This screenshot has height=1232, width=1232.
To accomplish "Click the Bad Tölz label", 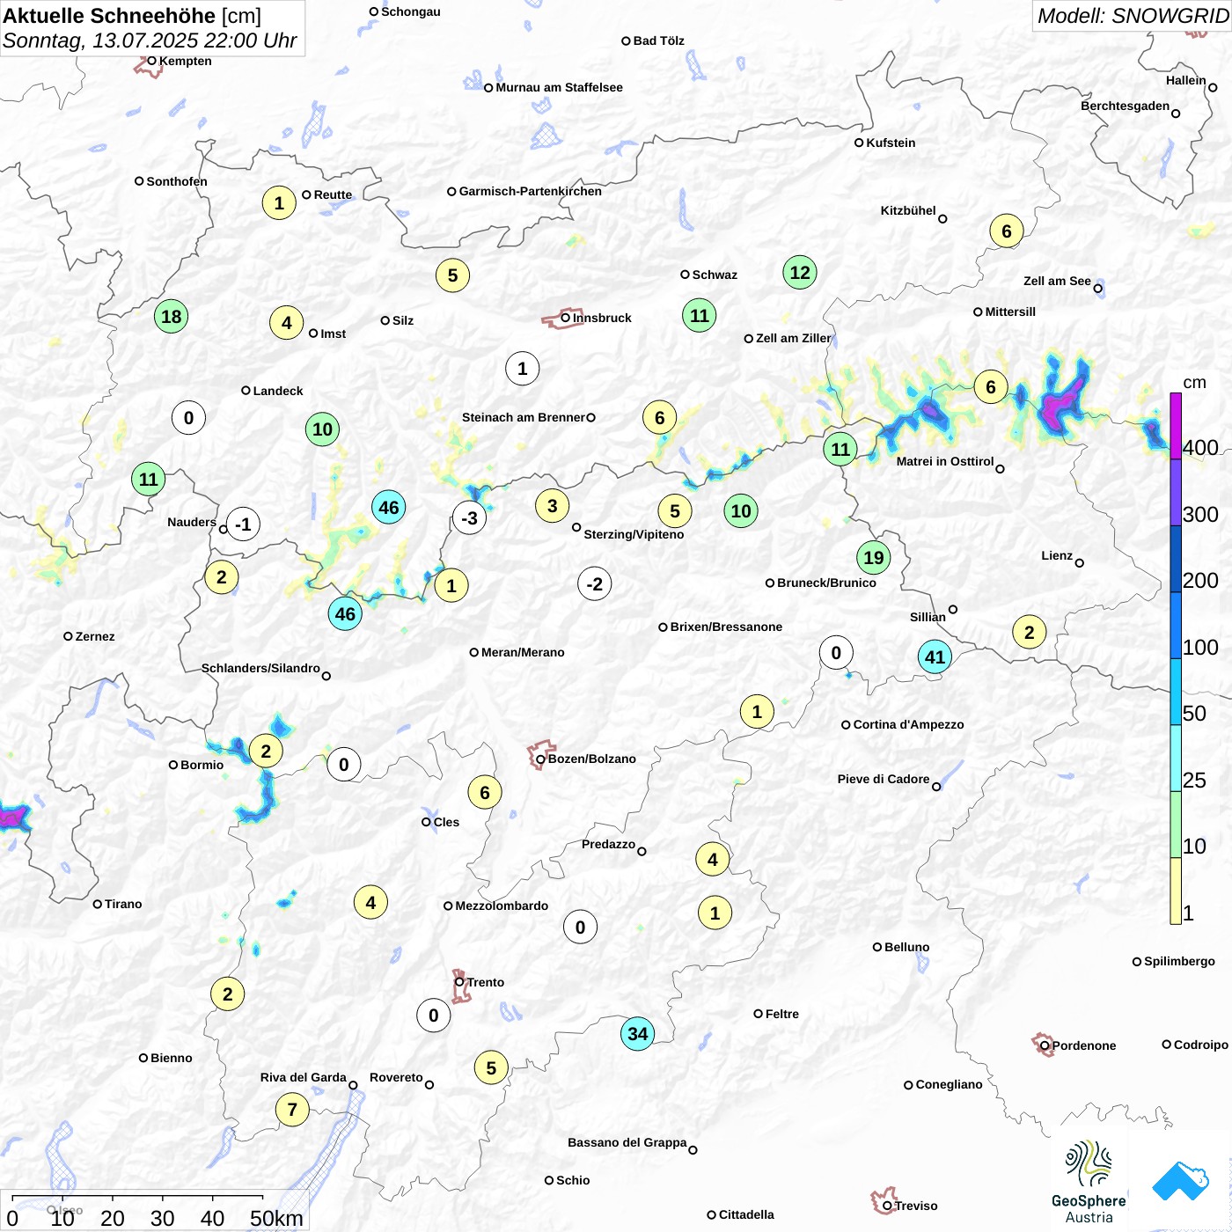I will 658,40.
